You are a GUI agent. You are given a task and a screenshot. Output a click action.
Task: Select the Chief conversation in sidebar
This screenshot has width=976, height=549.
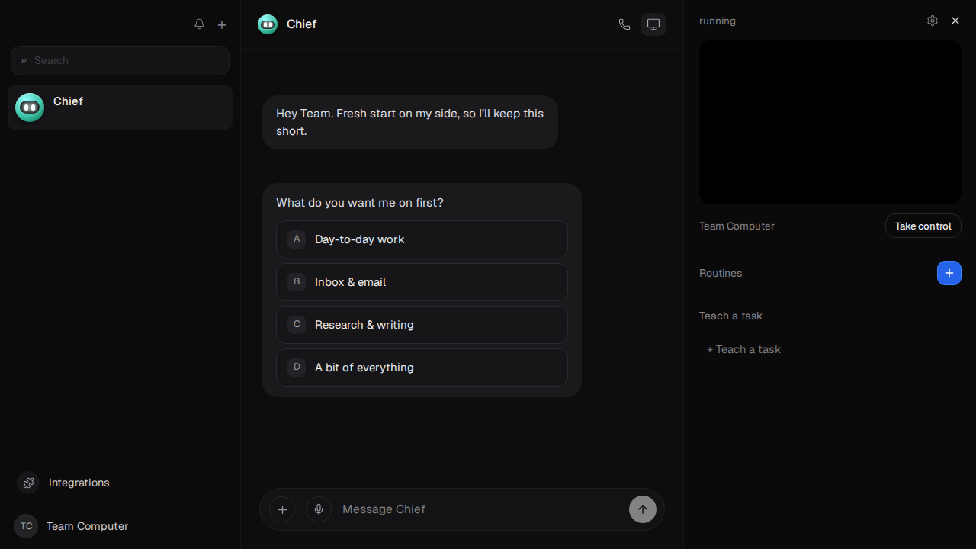(x=120, y=108)
